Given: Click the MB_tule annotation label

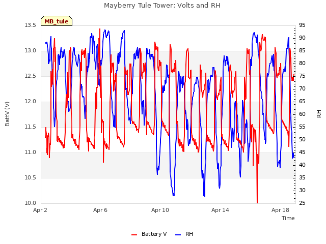Looking at the screenshot, I should point(57,21).
